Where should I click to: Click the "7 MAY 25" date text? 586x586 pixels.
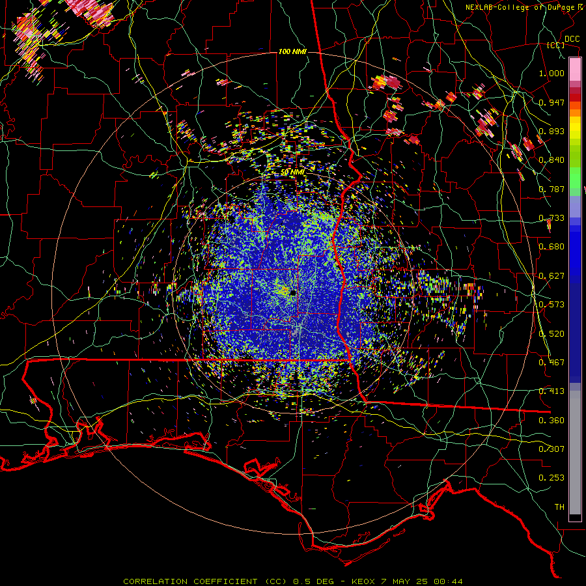point(405,581)
